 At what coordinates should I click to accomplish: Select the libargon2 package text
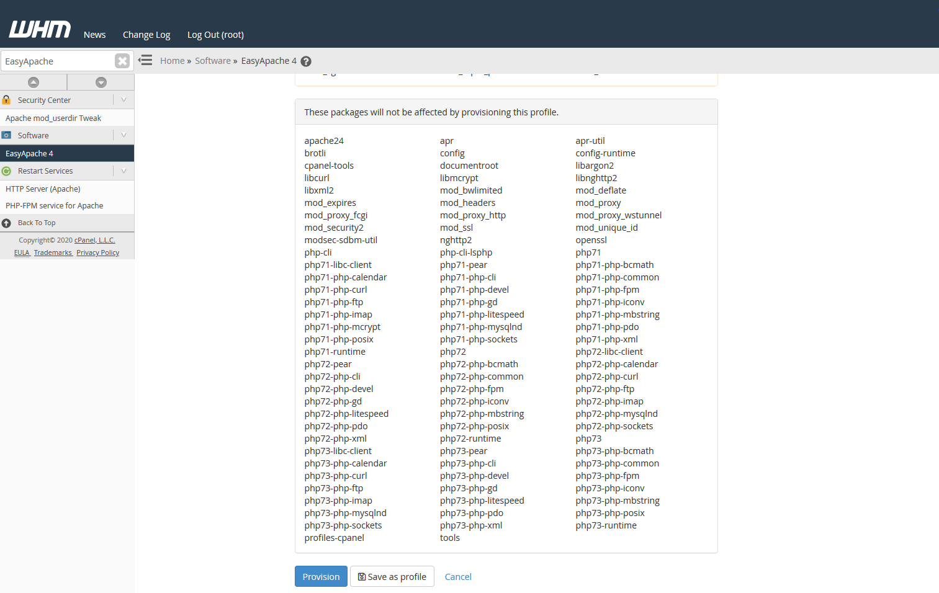(595, 166)
